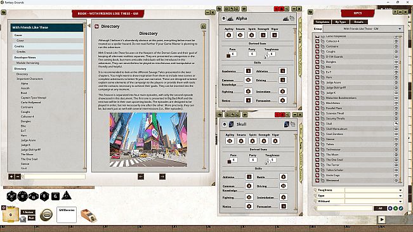Go to next book page
The height and width of the screenshot is (232, 413).
[162, 177]
